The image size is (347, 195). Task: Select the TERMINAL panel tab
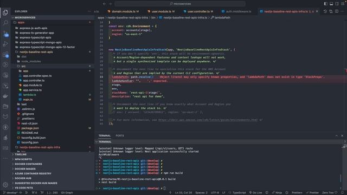point(105,136)
